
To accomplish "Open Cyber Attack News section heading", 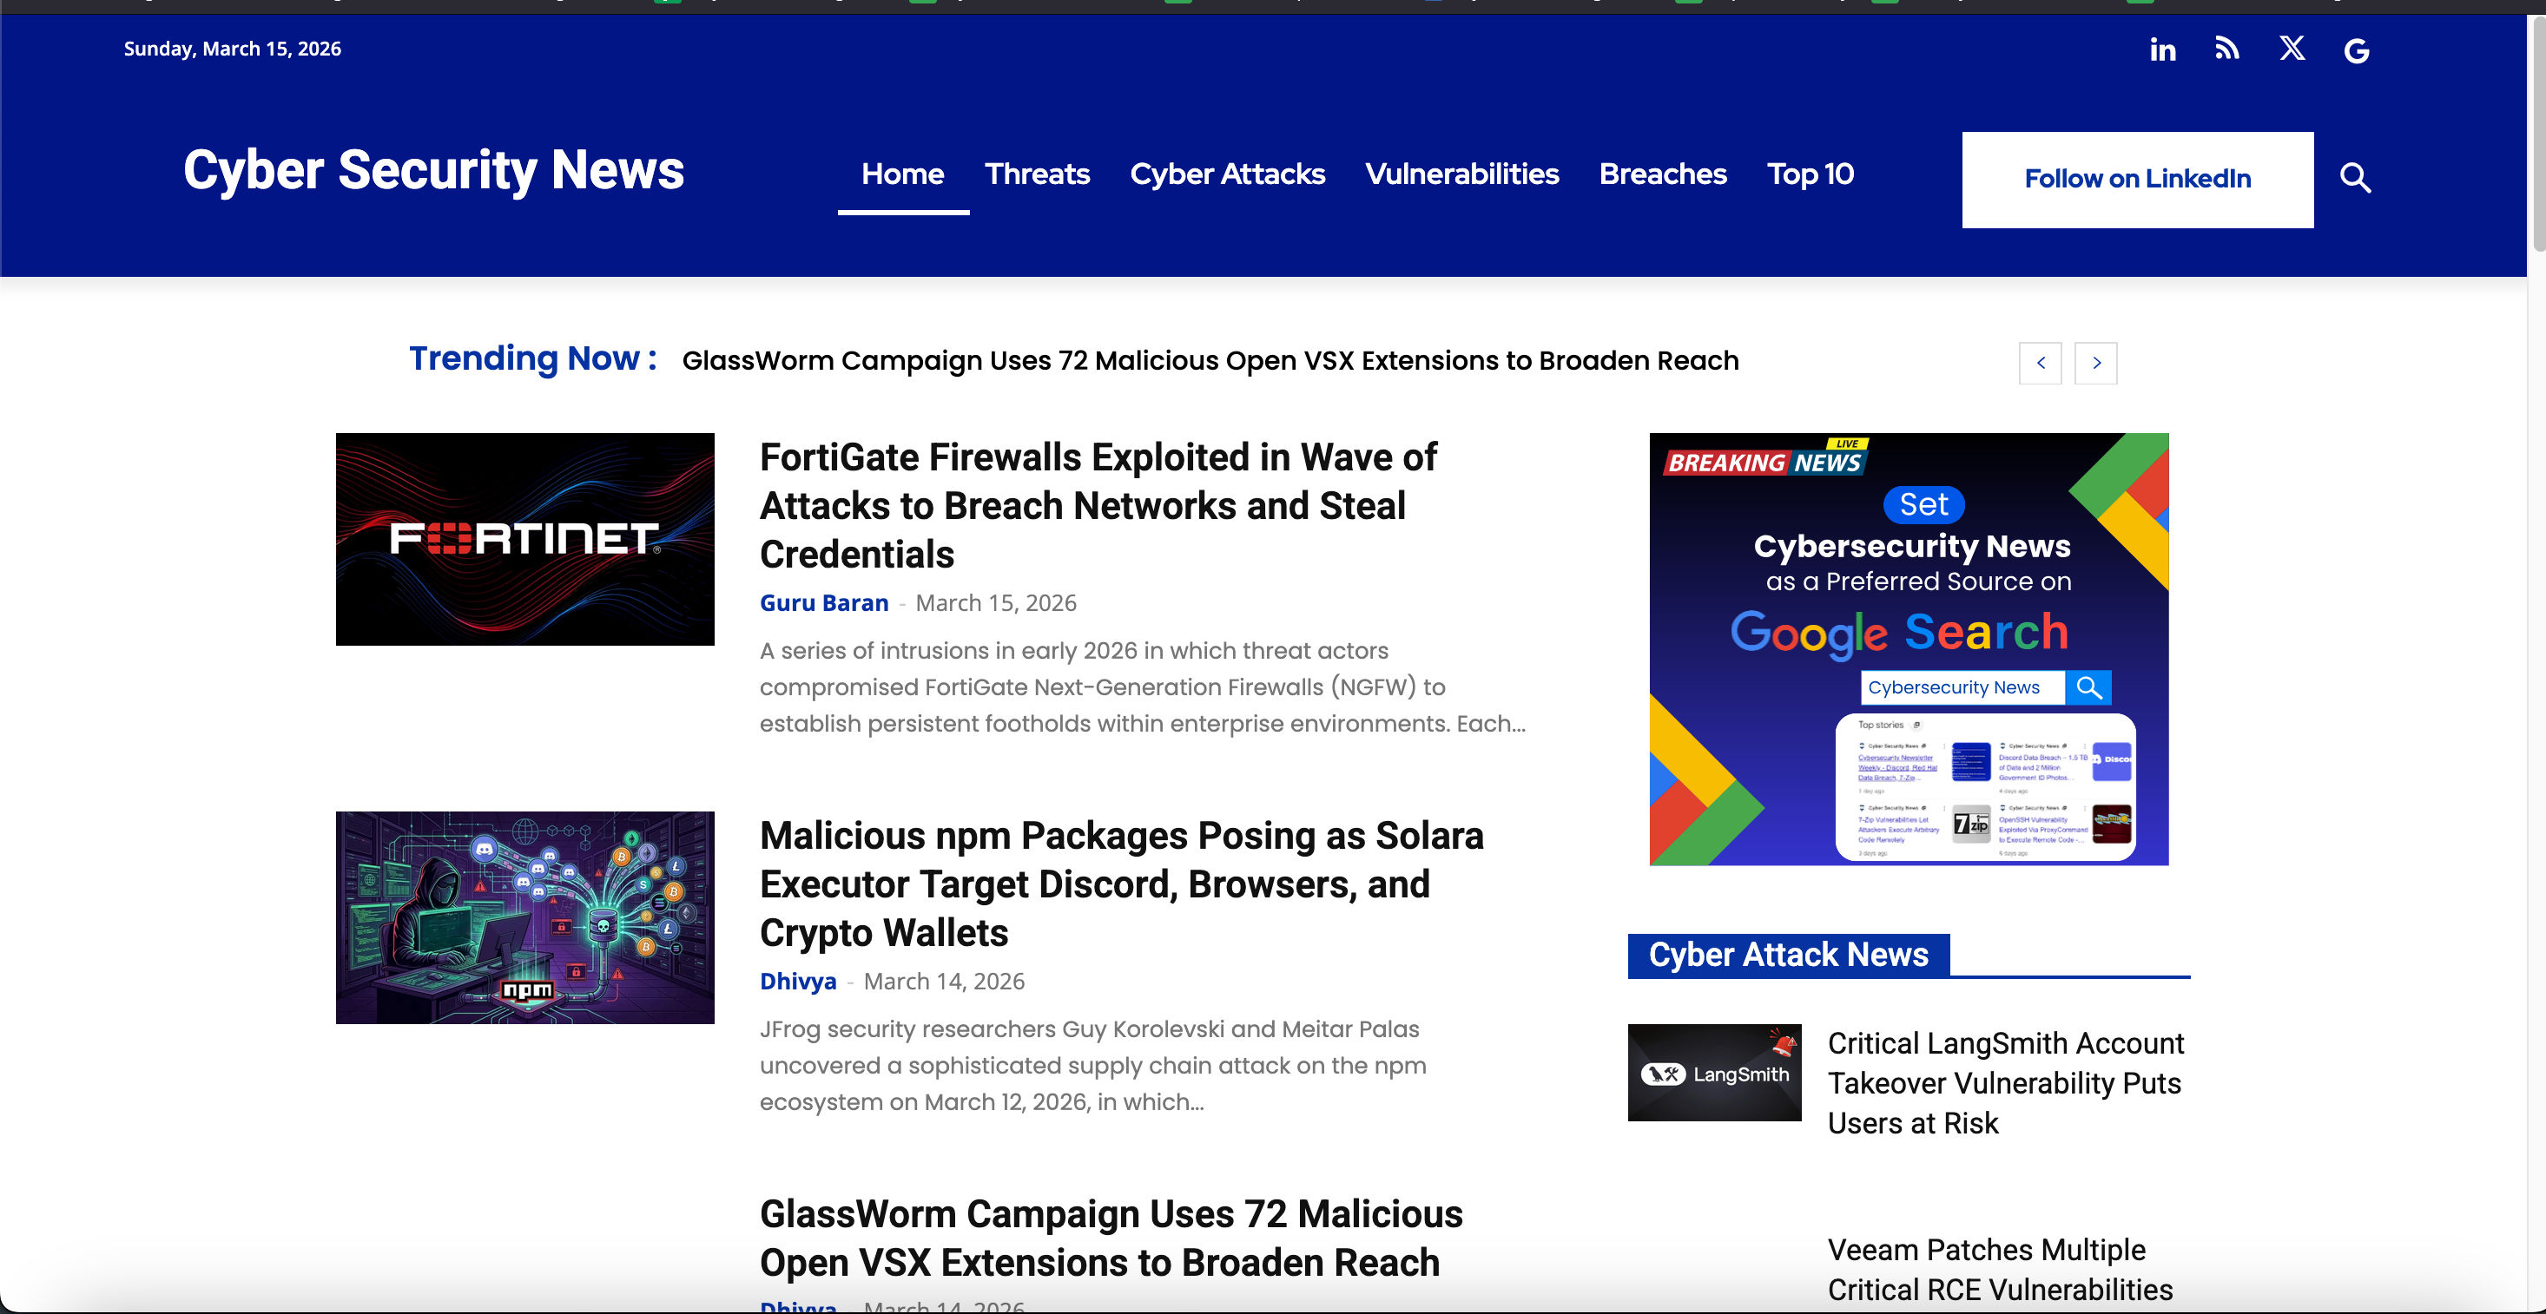I will 1788,955.
